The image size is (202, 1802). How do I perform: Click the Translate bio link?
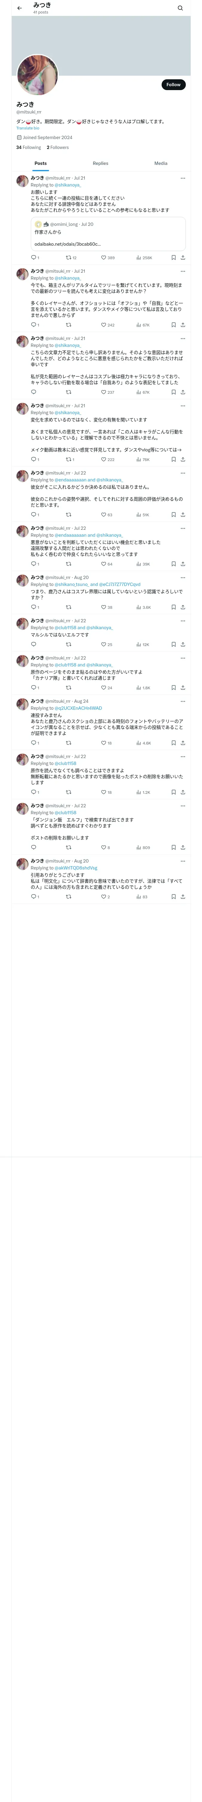(28, 128)
